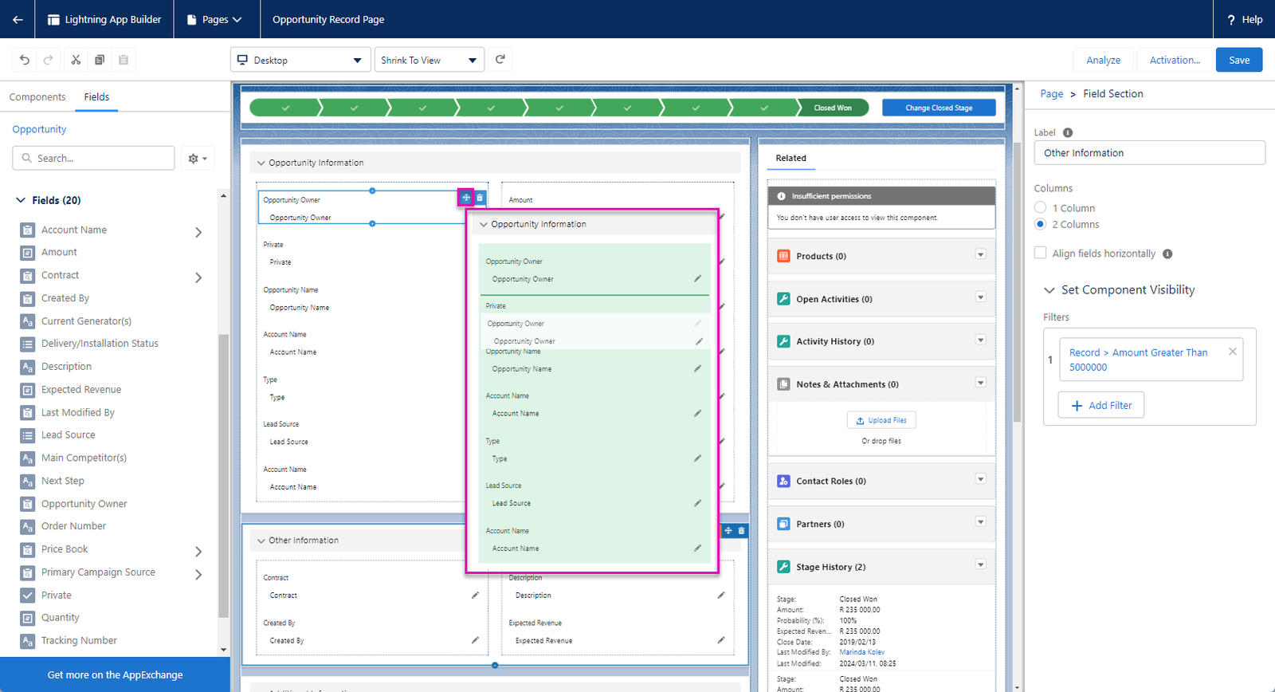Click pencil icon beside Contract field
The width and height of the screenshot is (1275, 692).
(x=475, y=595)
